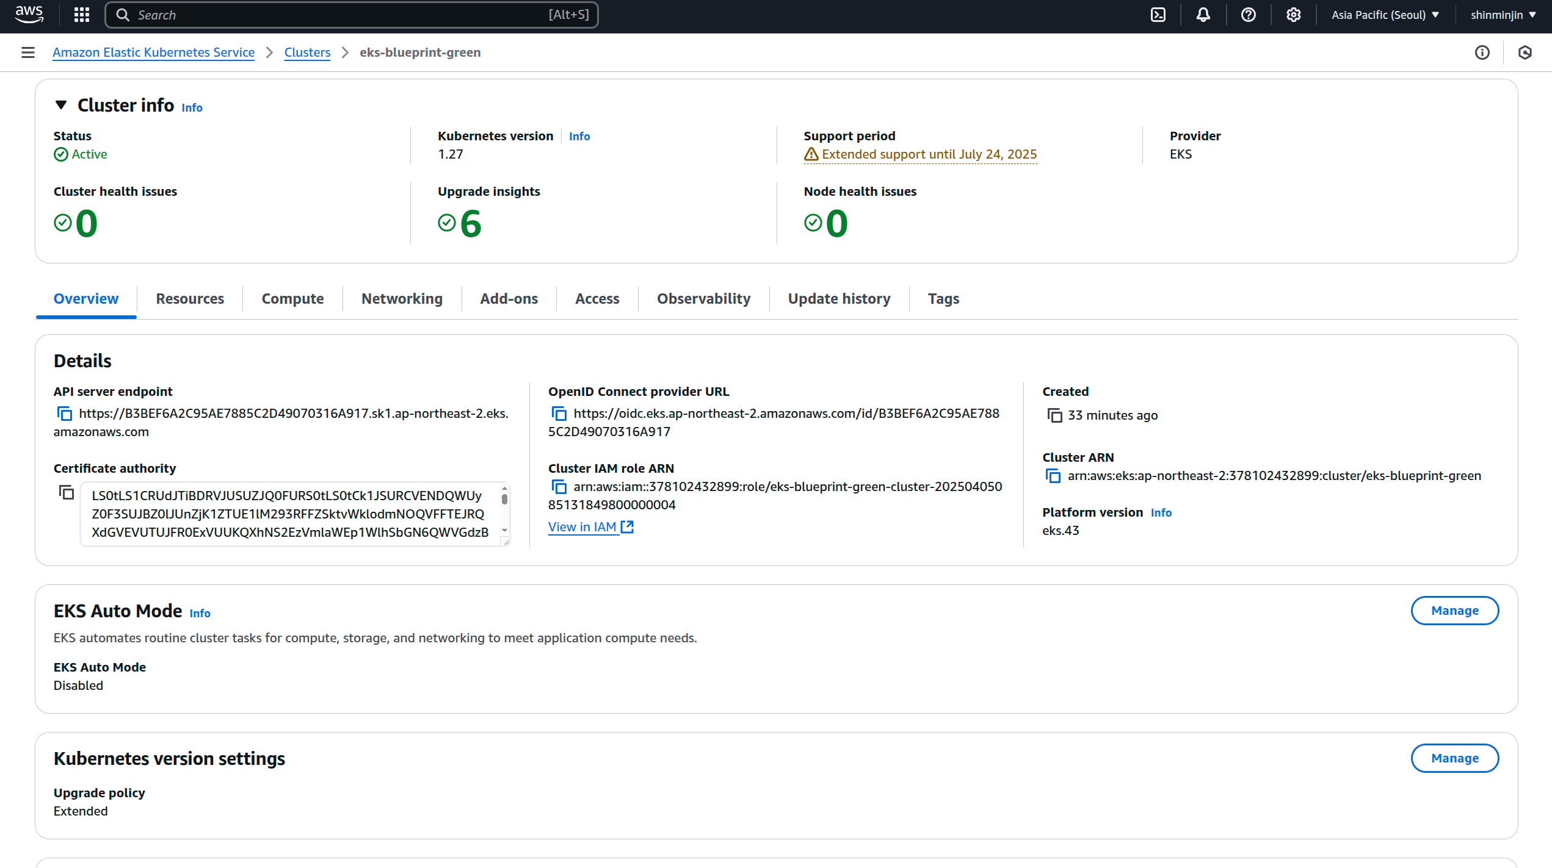
Task: Click the Cluster health issues count 0
Action: 87,223
